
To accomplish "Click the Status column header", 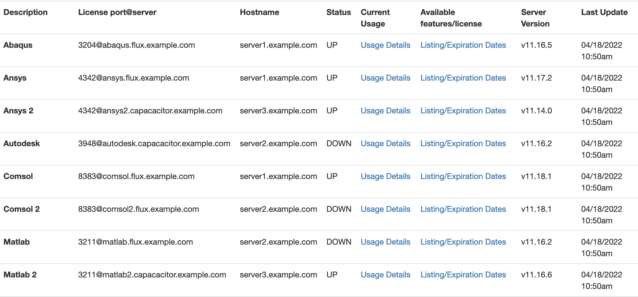I will coord(339,12).
